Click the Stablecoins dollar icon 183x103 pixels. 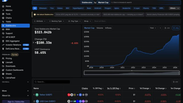click(3, 25)
